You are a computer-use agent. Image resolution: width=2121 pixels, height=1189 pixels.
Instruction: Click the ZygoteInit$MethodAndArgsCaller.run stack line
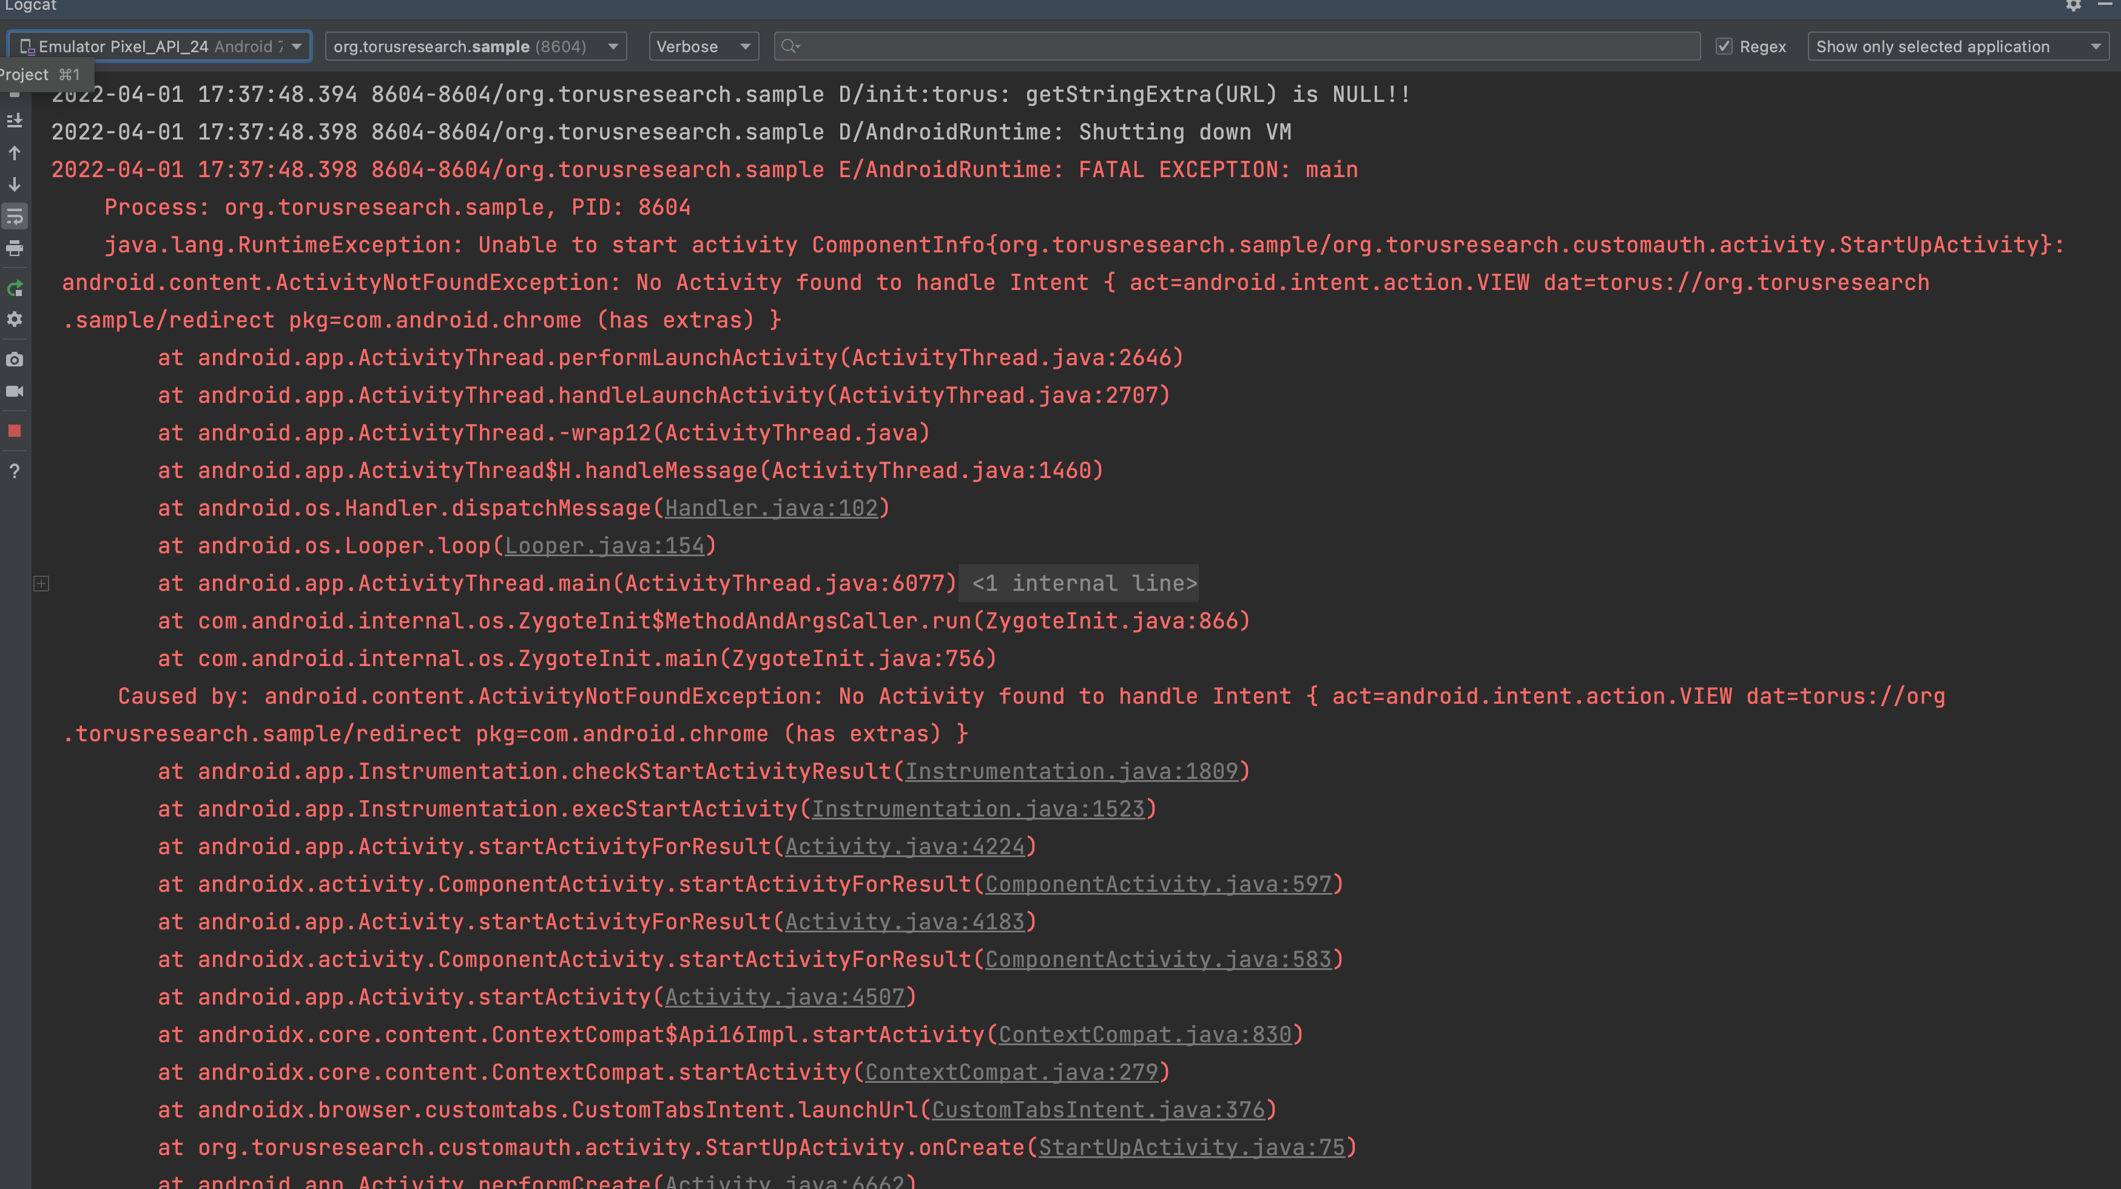(705, 621)
